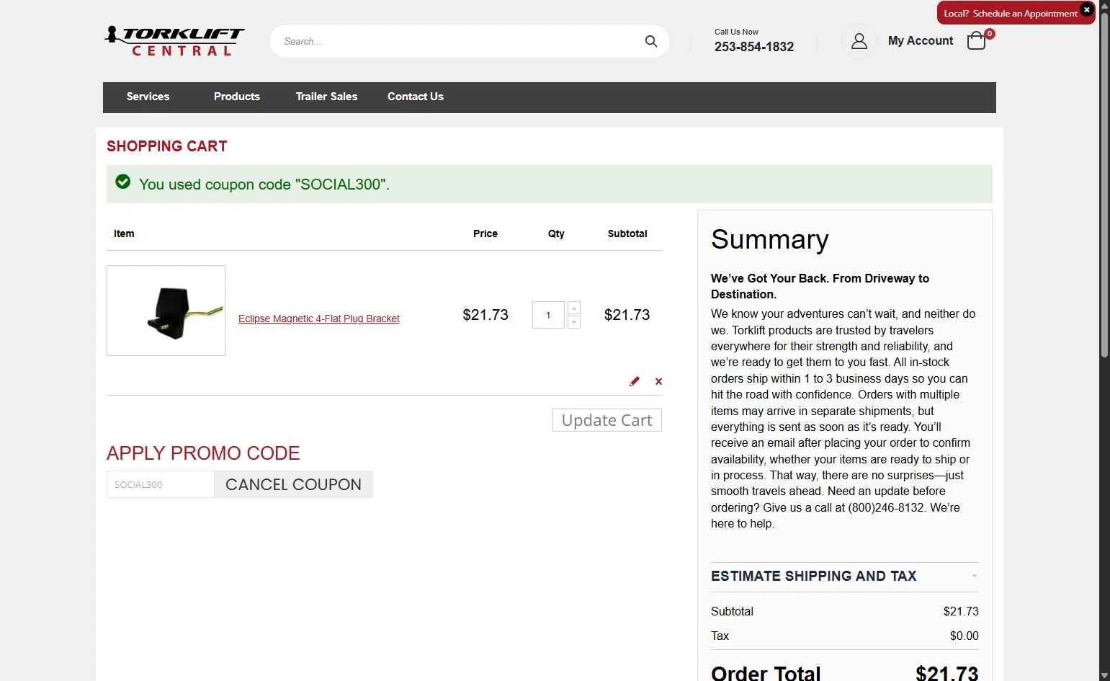
Task: Remove Eclipse bracket with the red X icon
Action: coord(658,381)
